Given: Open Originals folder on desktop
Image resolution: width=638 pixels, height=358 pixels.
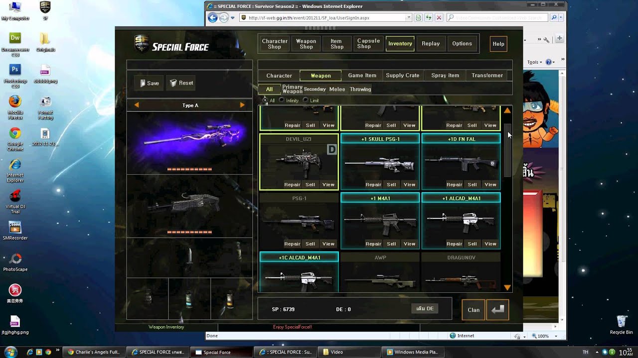Looking at the screenshot, I should (x=45, y=42).
